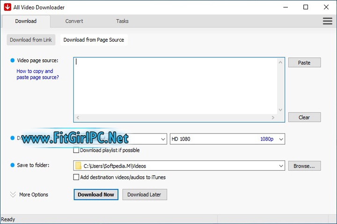Click the blue bullet beside Video page source

[12, 61]
